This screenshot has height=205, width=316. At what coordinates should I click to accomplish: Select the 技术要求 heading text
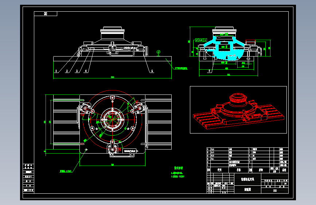(179, 168)
